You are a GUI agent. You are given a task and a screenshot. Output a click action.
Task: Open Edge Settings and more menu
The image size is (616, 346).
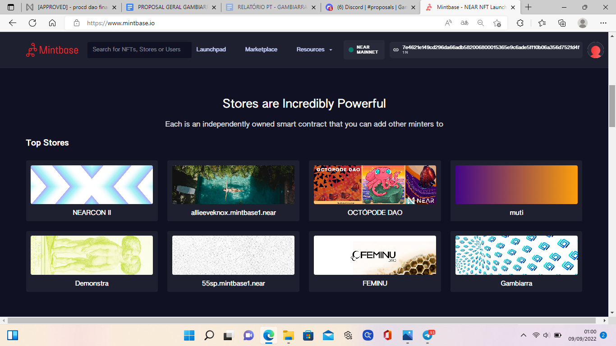point(603,23)
